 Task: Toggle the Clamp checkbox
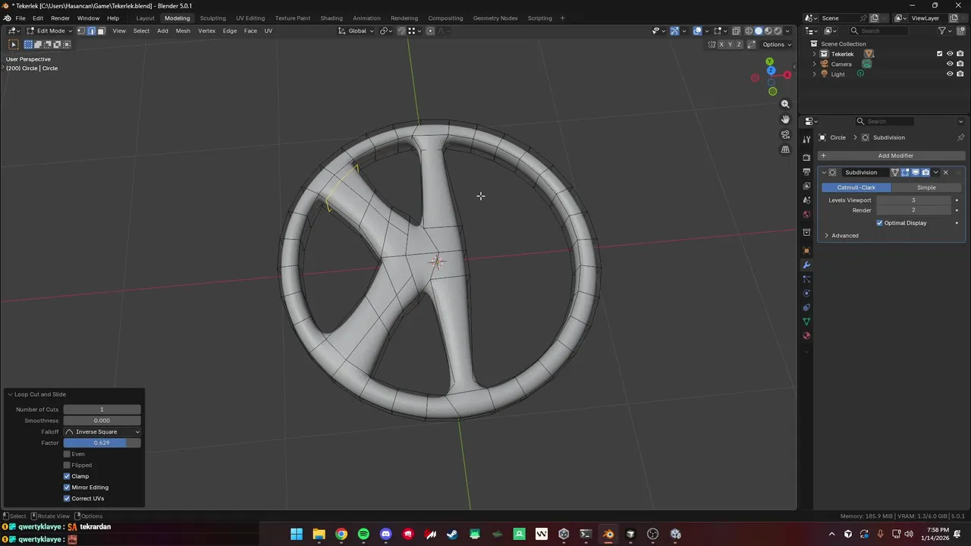[67, 476]
